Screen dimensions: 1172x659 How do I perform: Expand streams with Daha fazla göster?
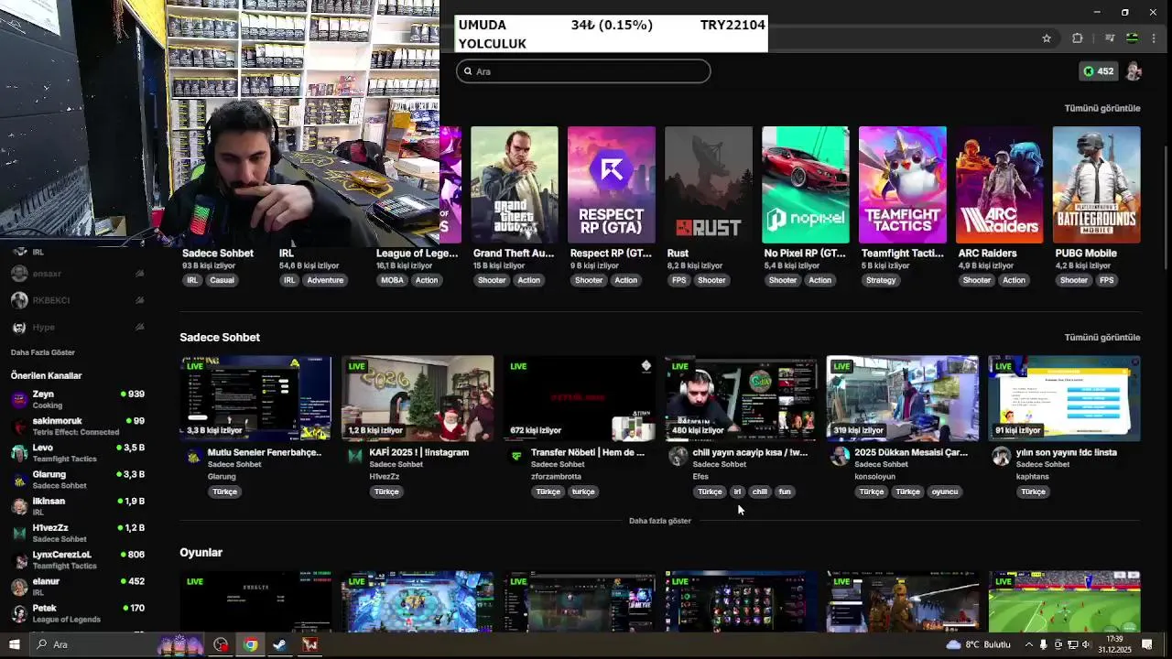point(659,521)
